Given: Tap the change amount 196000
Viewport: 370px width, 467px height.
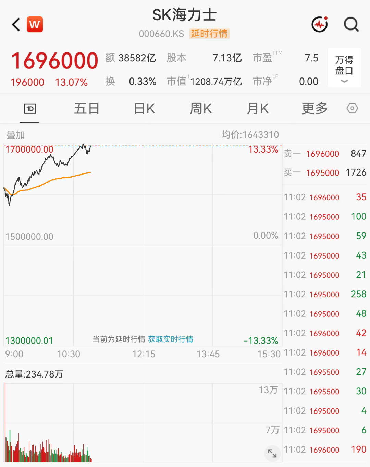Looking at the screenshot, I should [x=27, y=82].
